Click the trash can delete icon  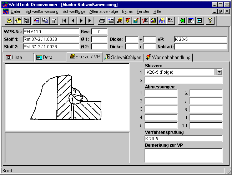[x=54, y=21]
